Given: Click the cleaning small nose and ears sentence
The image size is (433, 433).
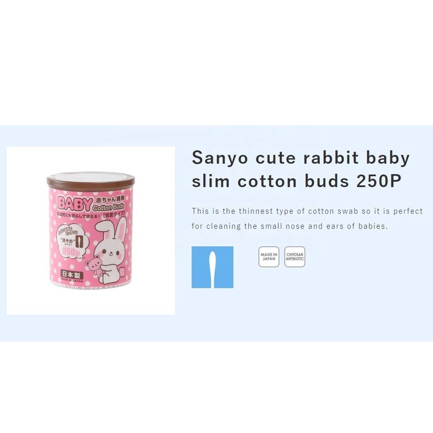Looking at the screenshot, I should click(x=290, y=226).
